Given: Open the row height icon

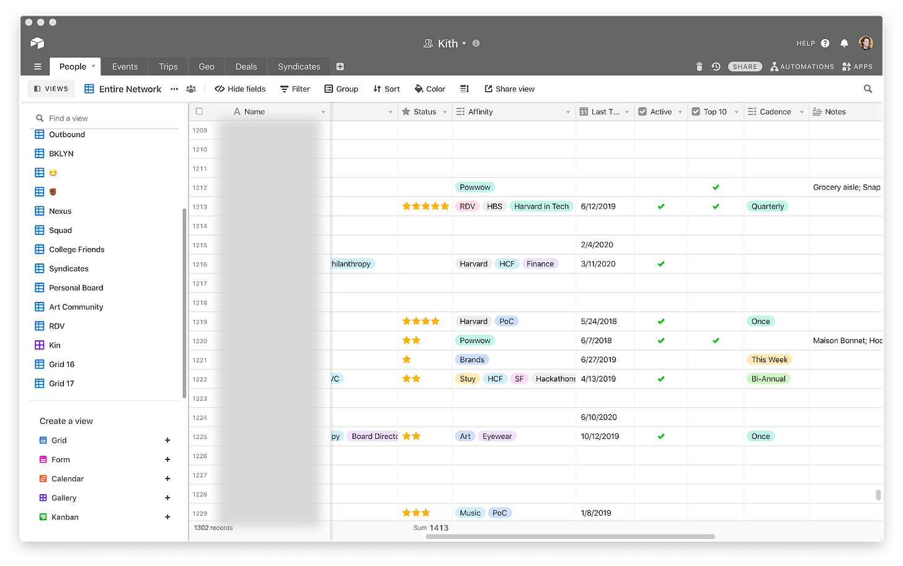Looking at the screenshot, I should click(x=465, y=89).
